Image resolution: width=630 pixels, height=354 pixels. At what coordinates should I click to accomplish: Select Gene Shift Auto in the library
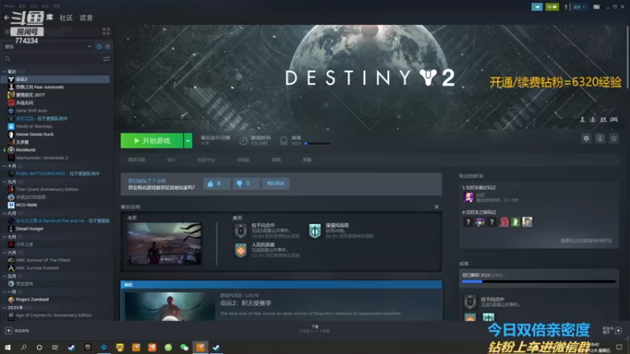(x=31, y=110)
